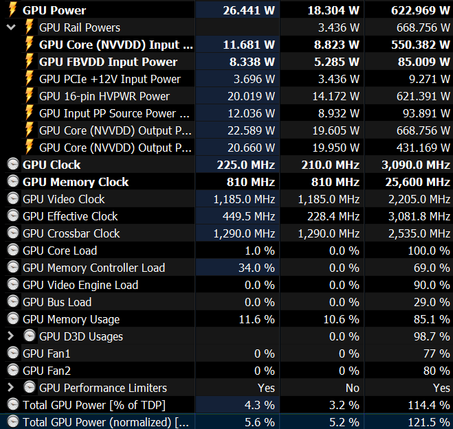Select the GPU Video Clock label

click(x=63, y=199)
